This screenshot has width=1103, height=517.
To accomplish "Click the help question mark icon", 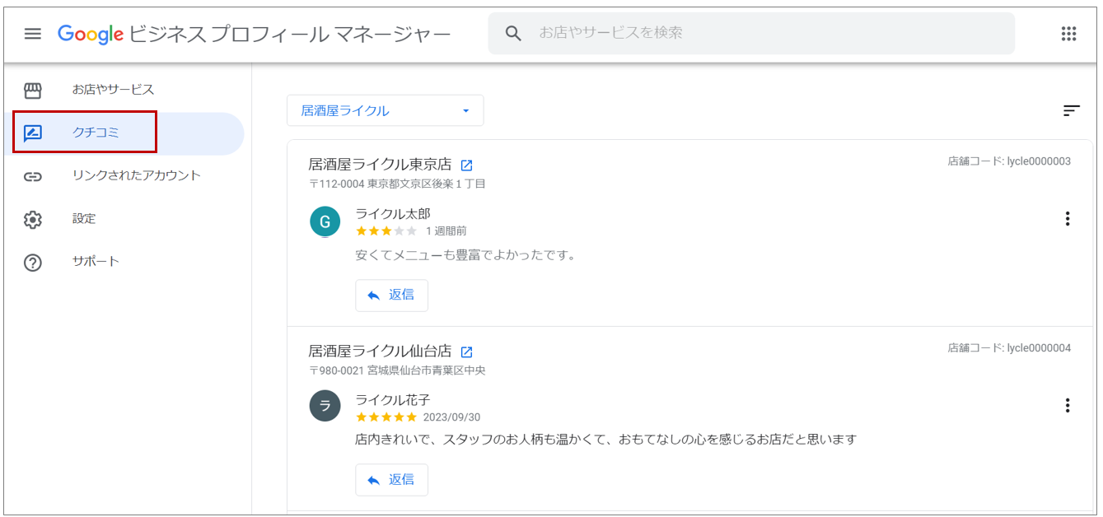I will (33, 263).
